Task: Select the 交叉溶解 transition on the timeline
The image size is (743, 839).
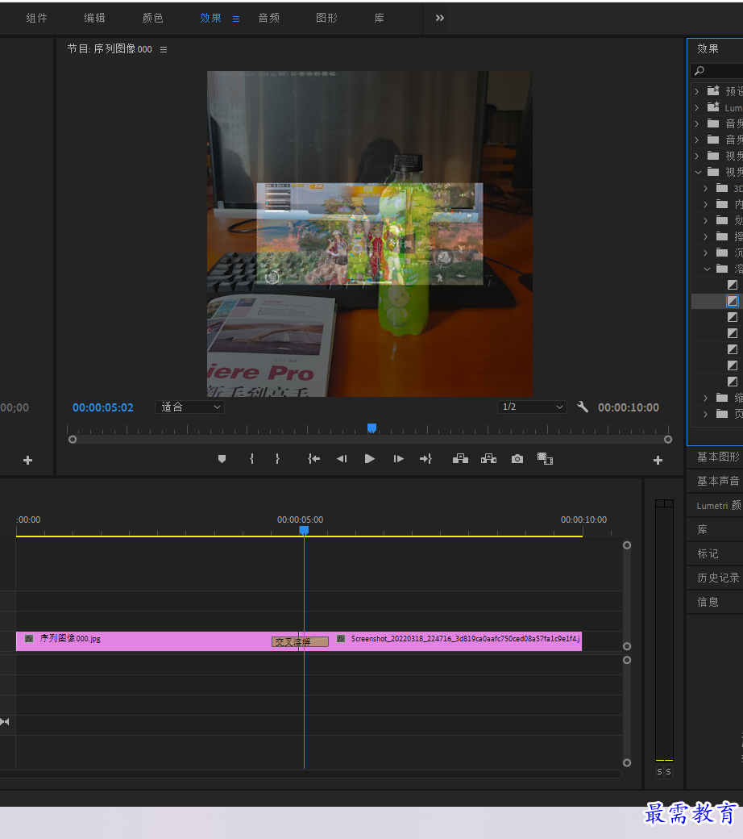Action: click(300, 641)
